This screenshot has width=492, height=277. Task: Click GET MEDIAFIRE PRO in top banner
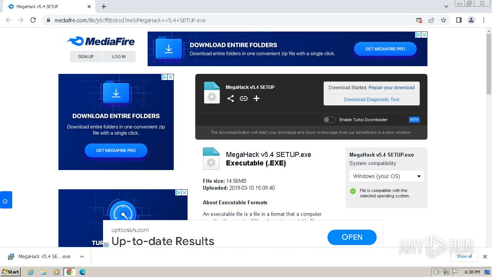point(385,49)
